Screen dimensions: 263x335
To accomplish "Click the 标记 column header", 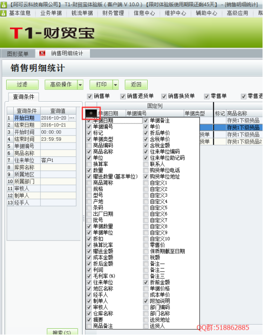I will 220,114.
